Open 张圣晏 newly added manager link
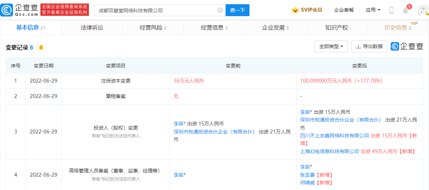This screenshot has height=190, width=429. pos(307,175)
